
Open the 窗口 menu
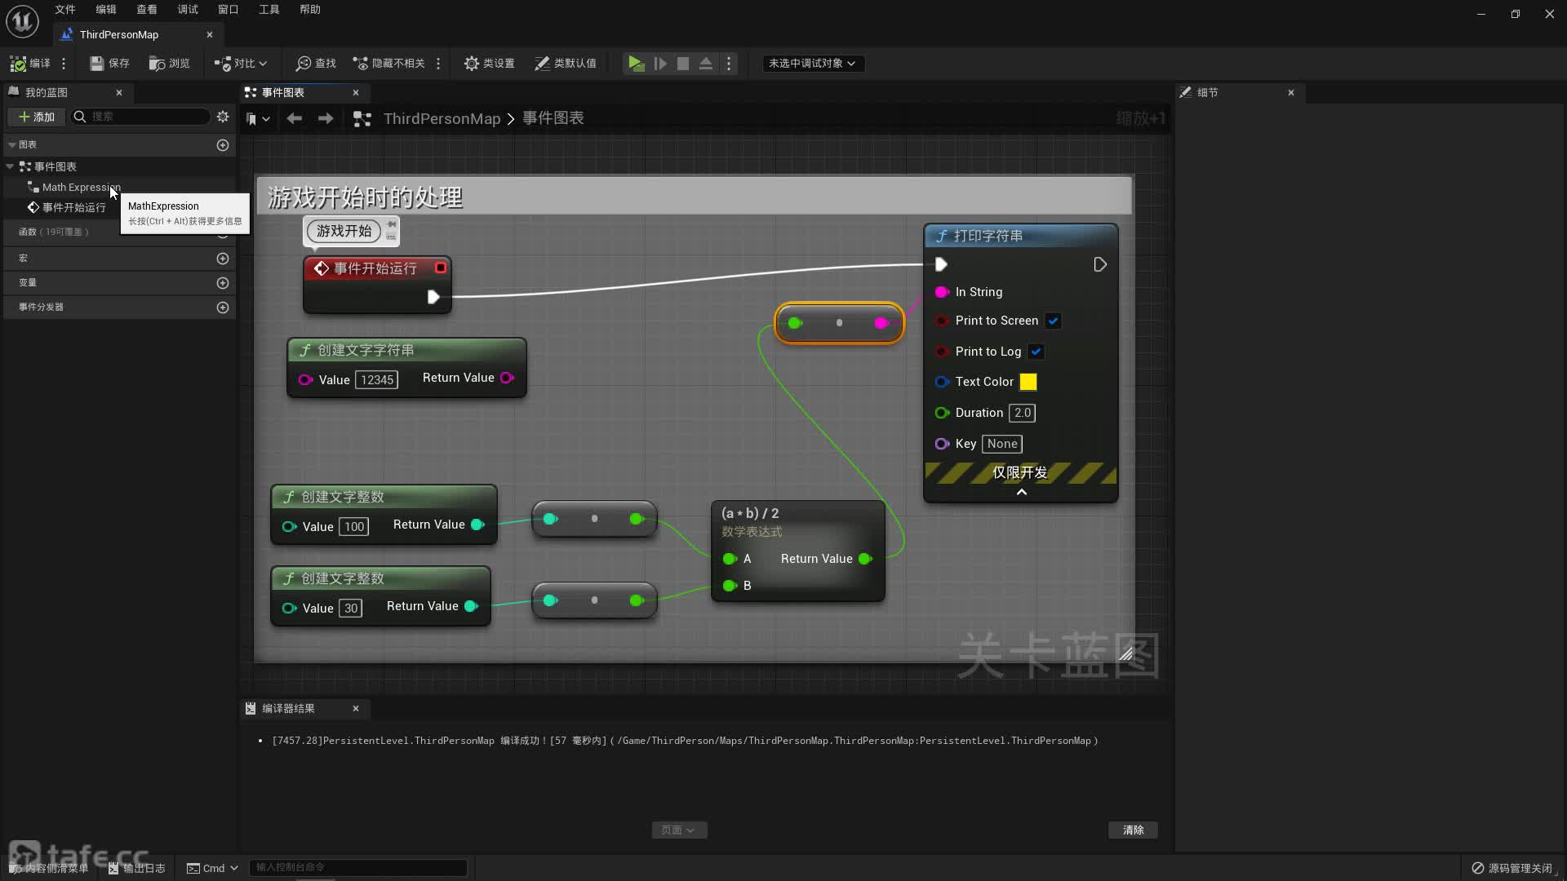tap(229, 9)
